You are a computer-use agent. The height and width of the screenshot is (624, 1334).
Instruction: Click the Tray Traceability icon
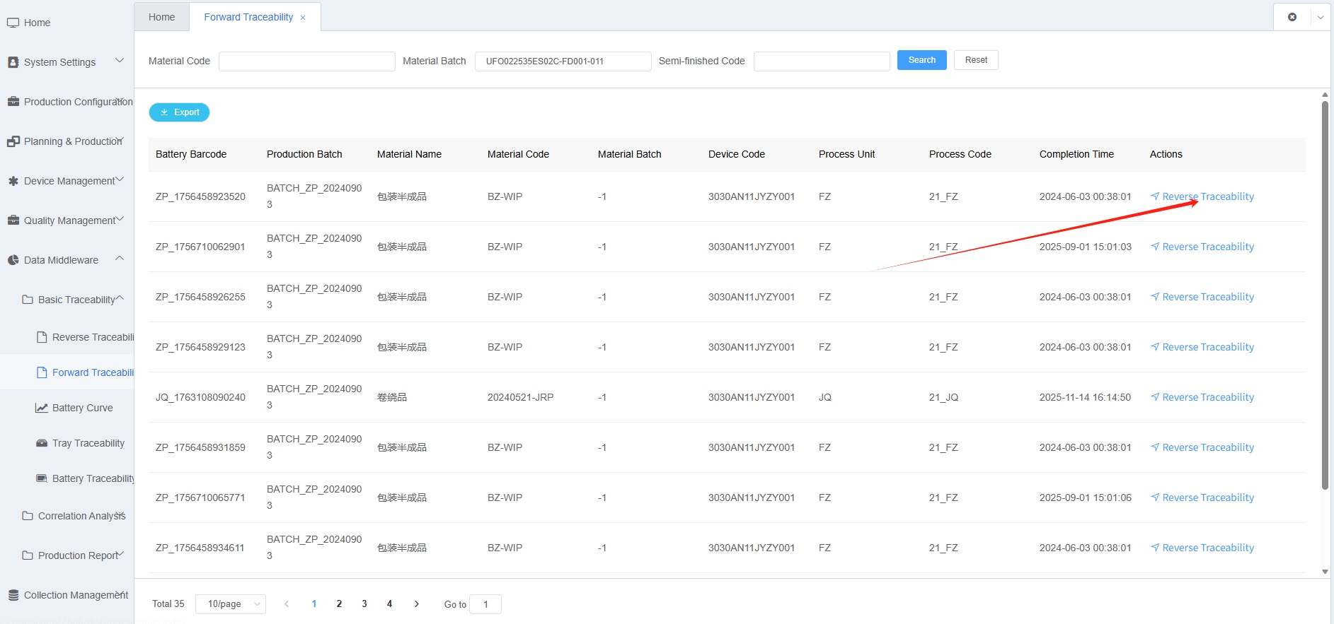tap(42, 443)
